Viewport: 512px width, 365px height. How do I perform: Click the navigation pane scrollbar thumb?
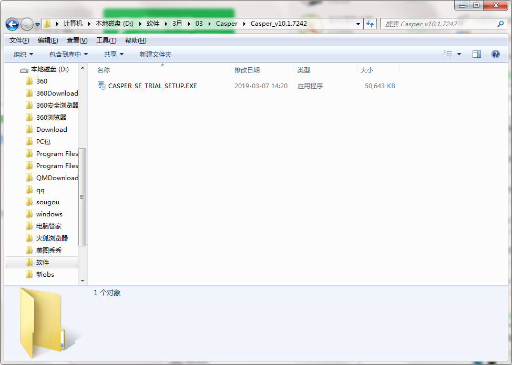click(x=83, y=197)
